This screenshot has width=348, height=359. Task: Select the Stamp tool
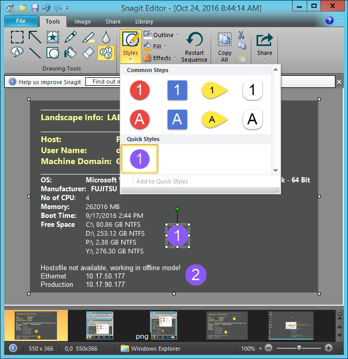click(x=53, y=37)
